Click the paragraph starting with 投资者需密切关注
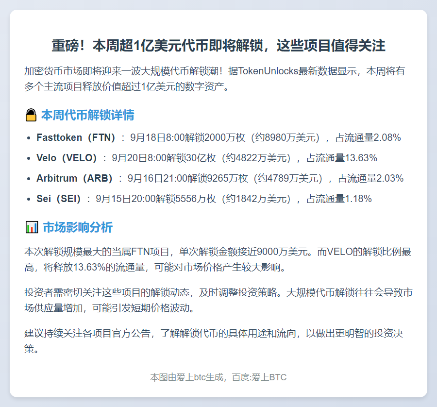The width and height of the screenshot is (437, 407). click(218, 300)
